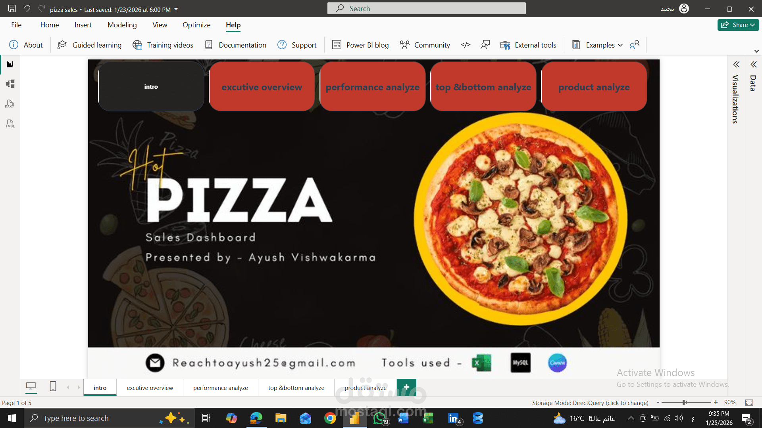This screenshot has width=762, height=428.
Task: Change storage mode from DirectQuery
Action: (590, 403)
